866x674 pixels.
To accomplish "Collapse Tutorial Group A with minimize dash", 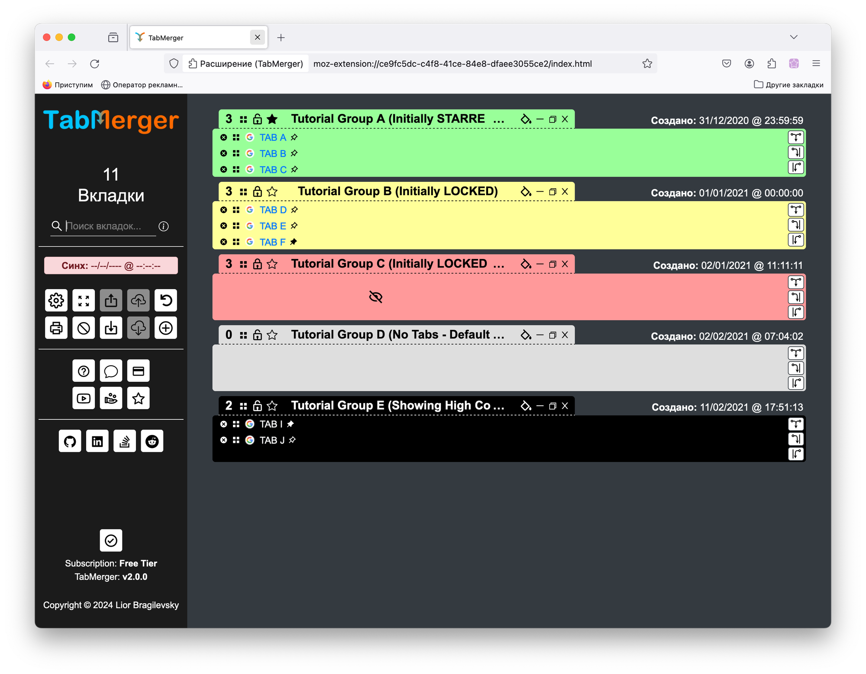I will click(540, 119).
